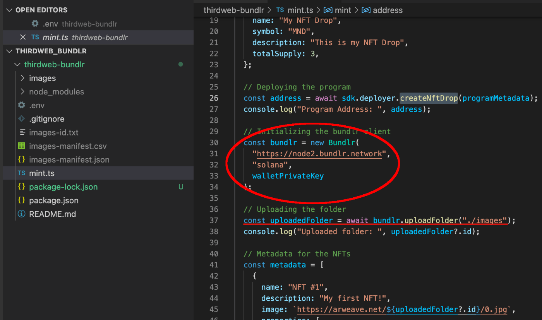Click the git diamond icon of .gitignore

[22, 119]
